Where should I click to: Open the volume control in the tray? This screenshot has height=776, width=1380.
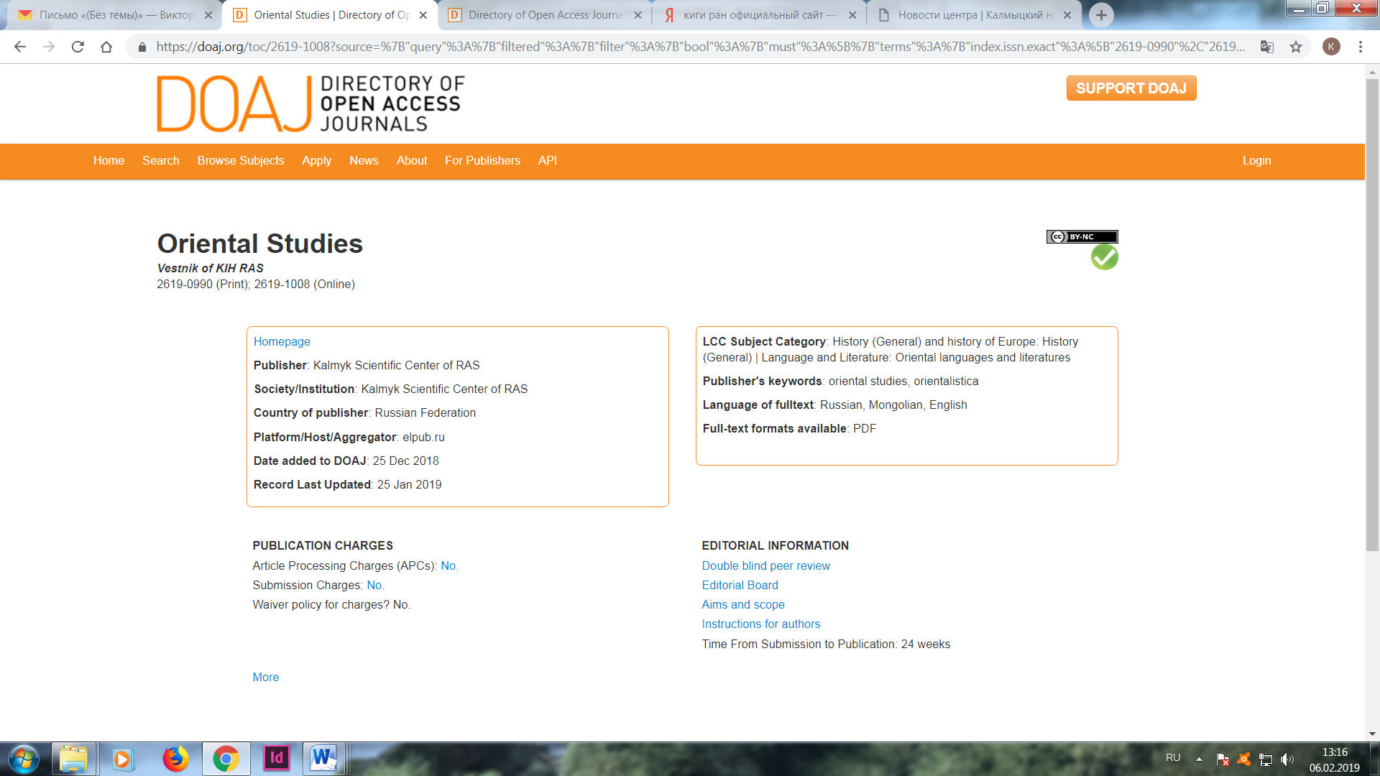[1287, 759]
